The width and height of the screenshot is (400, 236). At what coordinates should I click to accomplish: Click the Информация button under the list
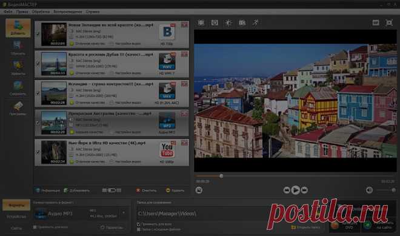point(48,190)
